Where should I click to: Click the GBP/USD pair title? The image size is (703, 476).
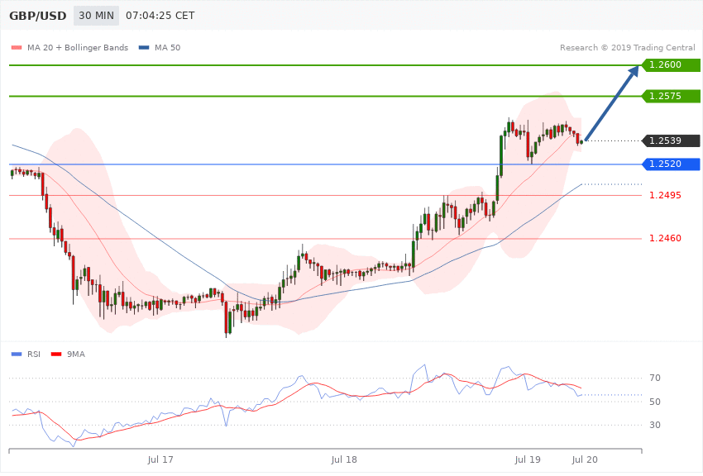pyautogui.click(x=38, y=16)
